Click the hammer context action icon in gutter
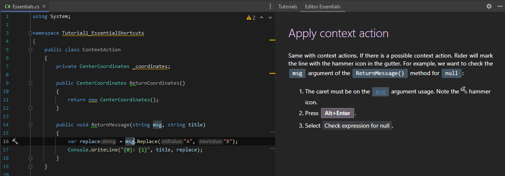 15,141
